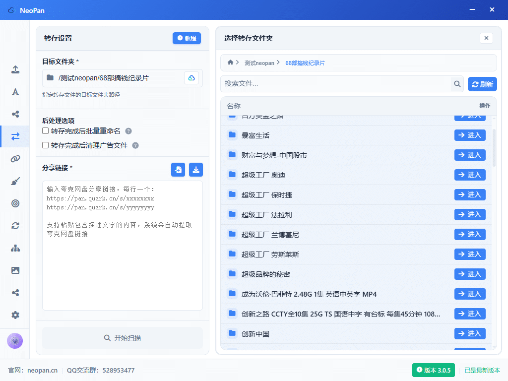Click the download icon above share links box

pos(196,170)
